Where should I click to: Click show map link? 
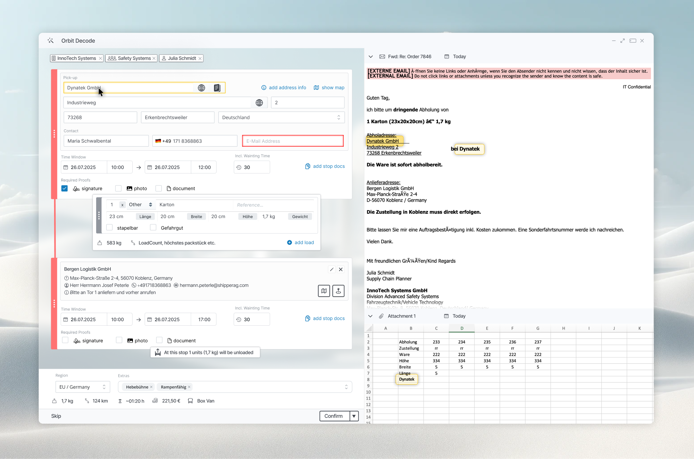(x=329, y=88)
